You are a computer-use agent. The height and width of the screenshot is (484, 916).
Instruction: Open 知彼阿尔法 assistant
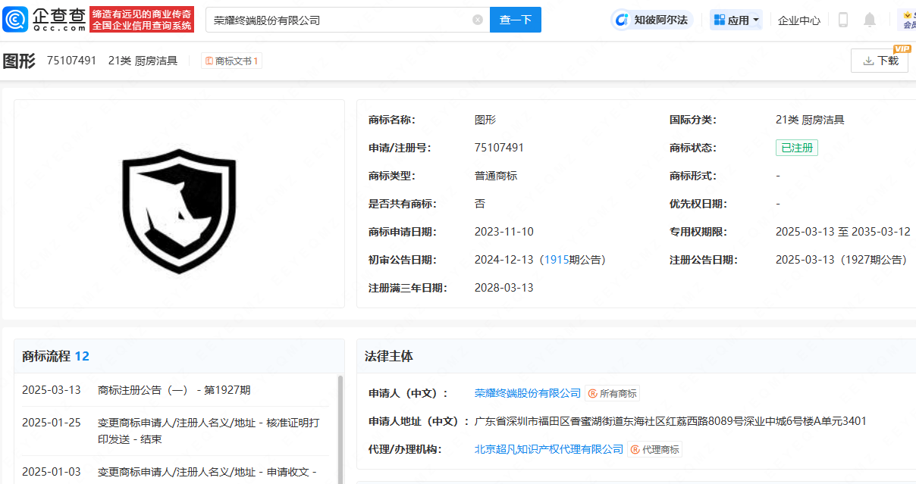(x=653, y=20)
